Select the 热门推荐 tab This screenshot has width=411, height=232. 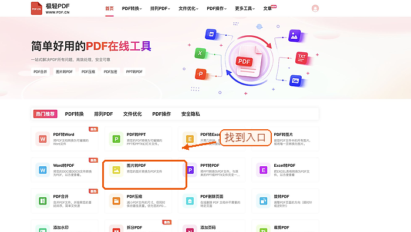click(45, 114)
